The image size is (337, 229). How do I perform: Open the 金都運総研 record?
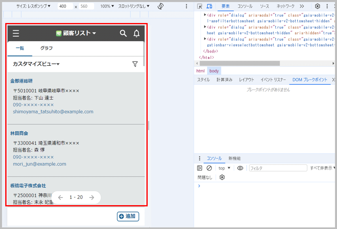21,81
